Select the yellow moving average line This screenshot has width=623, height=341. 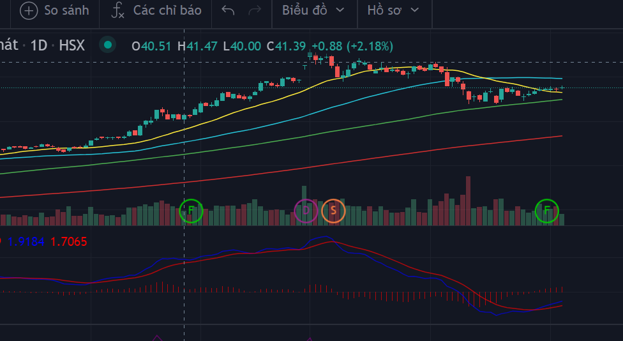[x=255, y=105]
